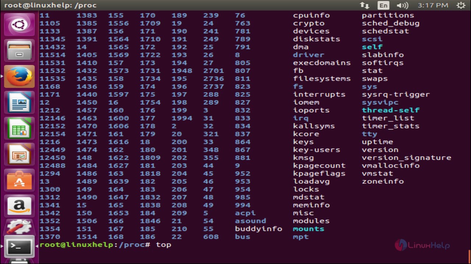Image resolution: width=471 pixels, height=264 pixels.
Task: Click on the 'swaps' entry
Action: 375,78
